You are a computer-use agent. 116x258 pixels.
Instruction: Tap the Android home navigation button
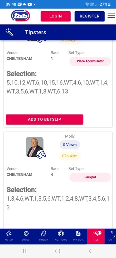coord(58,251)
